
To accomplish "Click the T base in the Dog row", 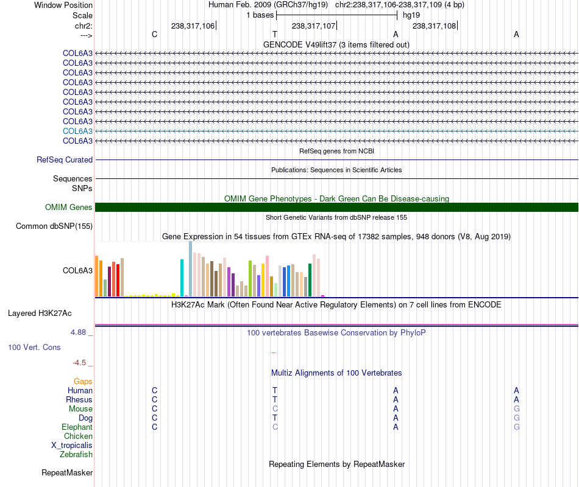I will click(275, 418).
